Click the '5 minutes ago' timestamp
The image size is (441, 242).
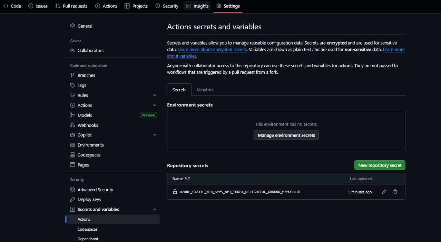coord(360,192)
